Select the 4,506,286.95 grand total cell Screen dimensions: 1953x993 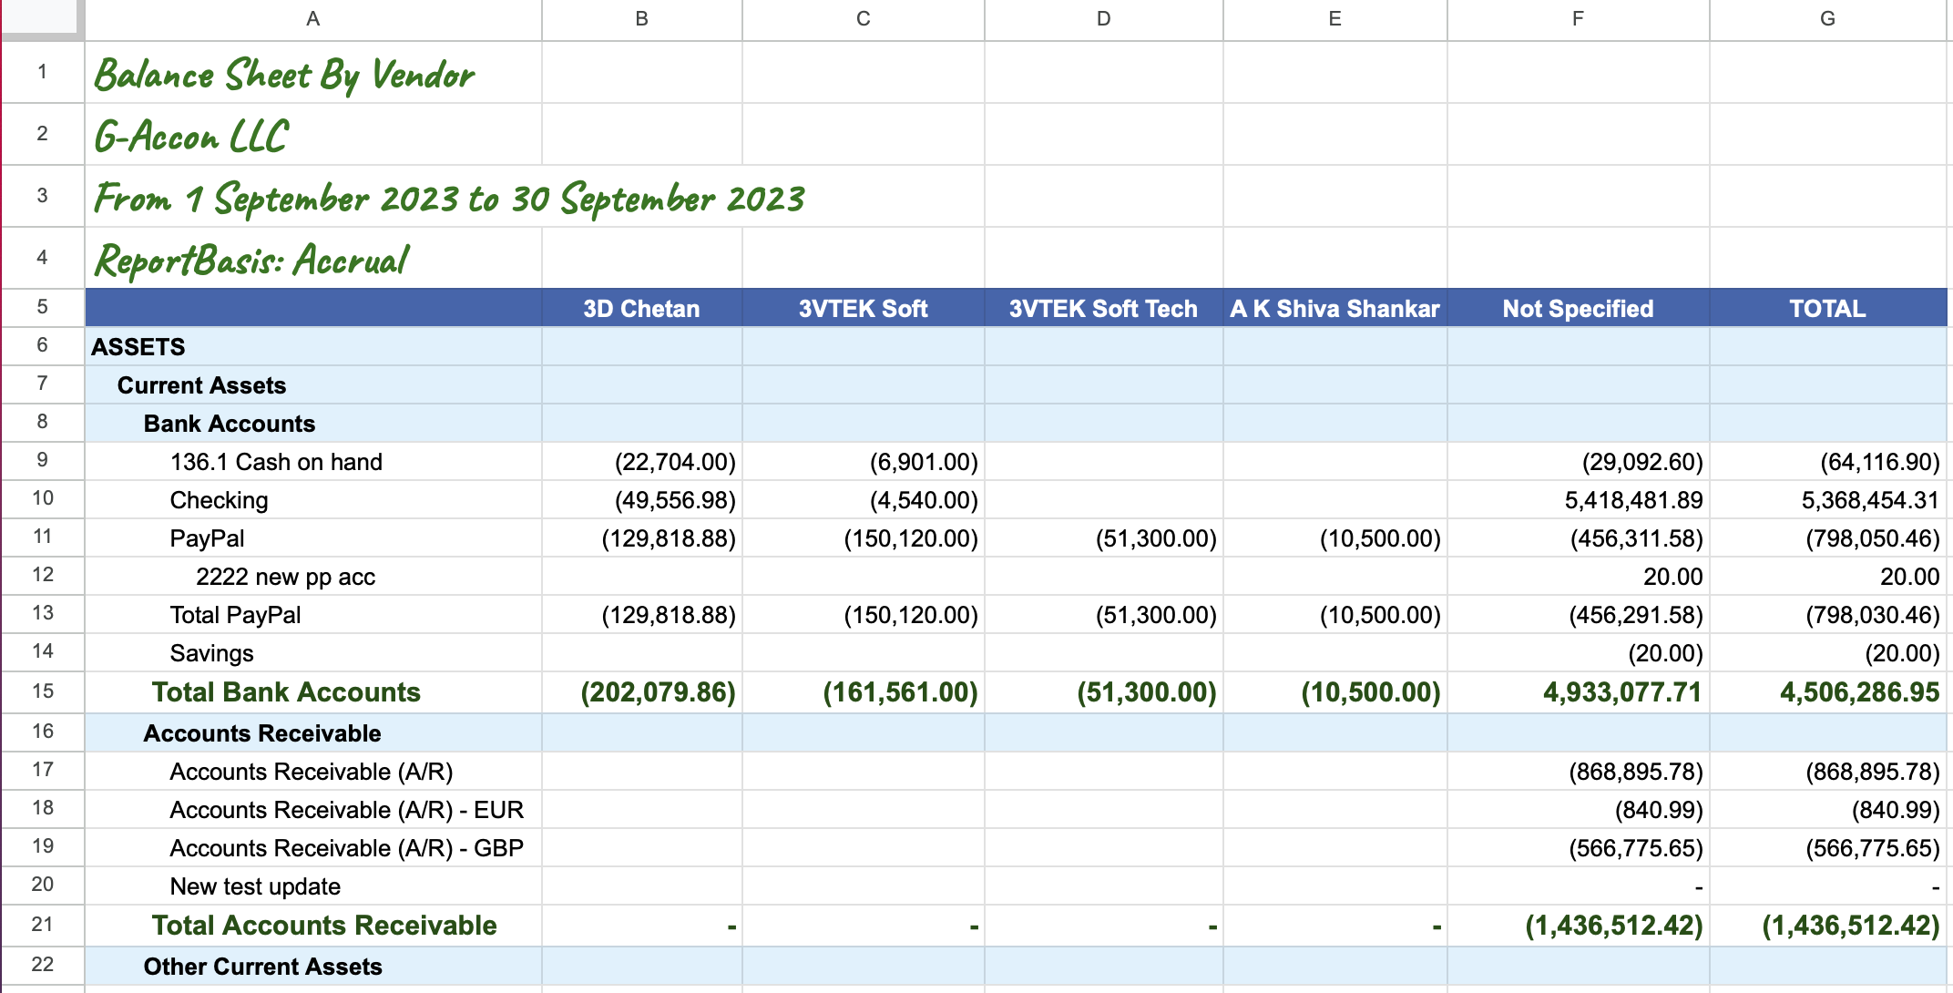pyautogui.click(x=1828, y=691)
